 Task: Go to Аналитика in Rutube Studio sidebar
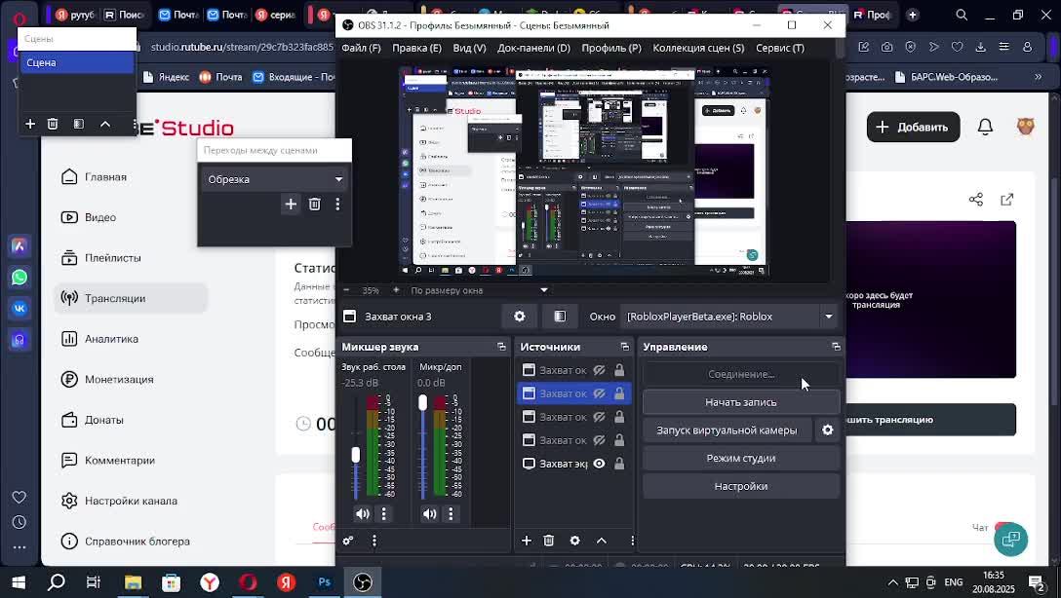click(131, 339)
